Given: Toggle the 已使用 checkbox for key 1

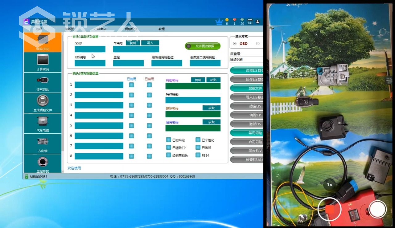Looking at the screenshot, I should [131, 85].
